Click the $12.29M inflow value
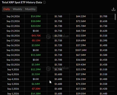 click(x=36, y=69)
